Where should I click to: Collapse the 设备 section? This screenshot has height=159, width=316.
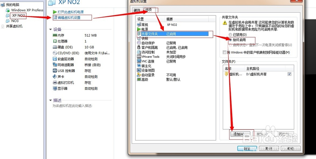51,29
